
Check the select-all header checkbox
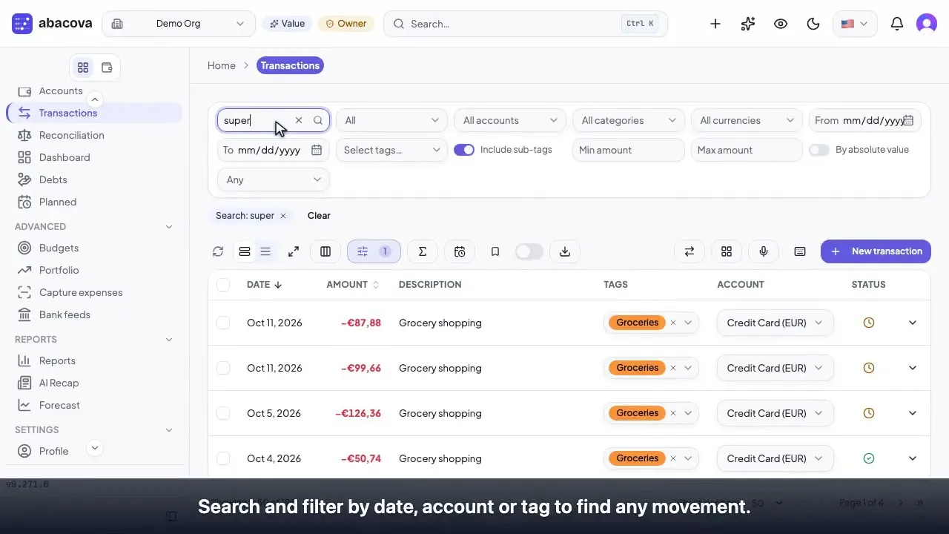tap(223, 285)
